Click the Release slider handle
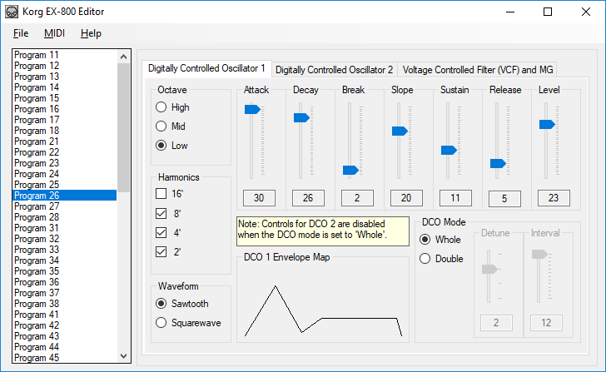Image resolution: width=606 pixels, height=372 pixels. point(498,164)
